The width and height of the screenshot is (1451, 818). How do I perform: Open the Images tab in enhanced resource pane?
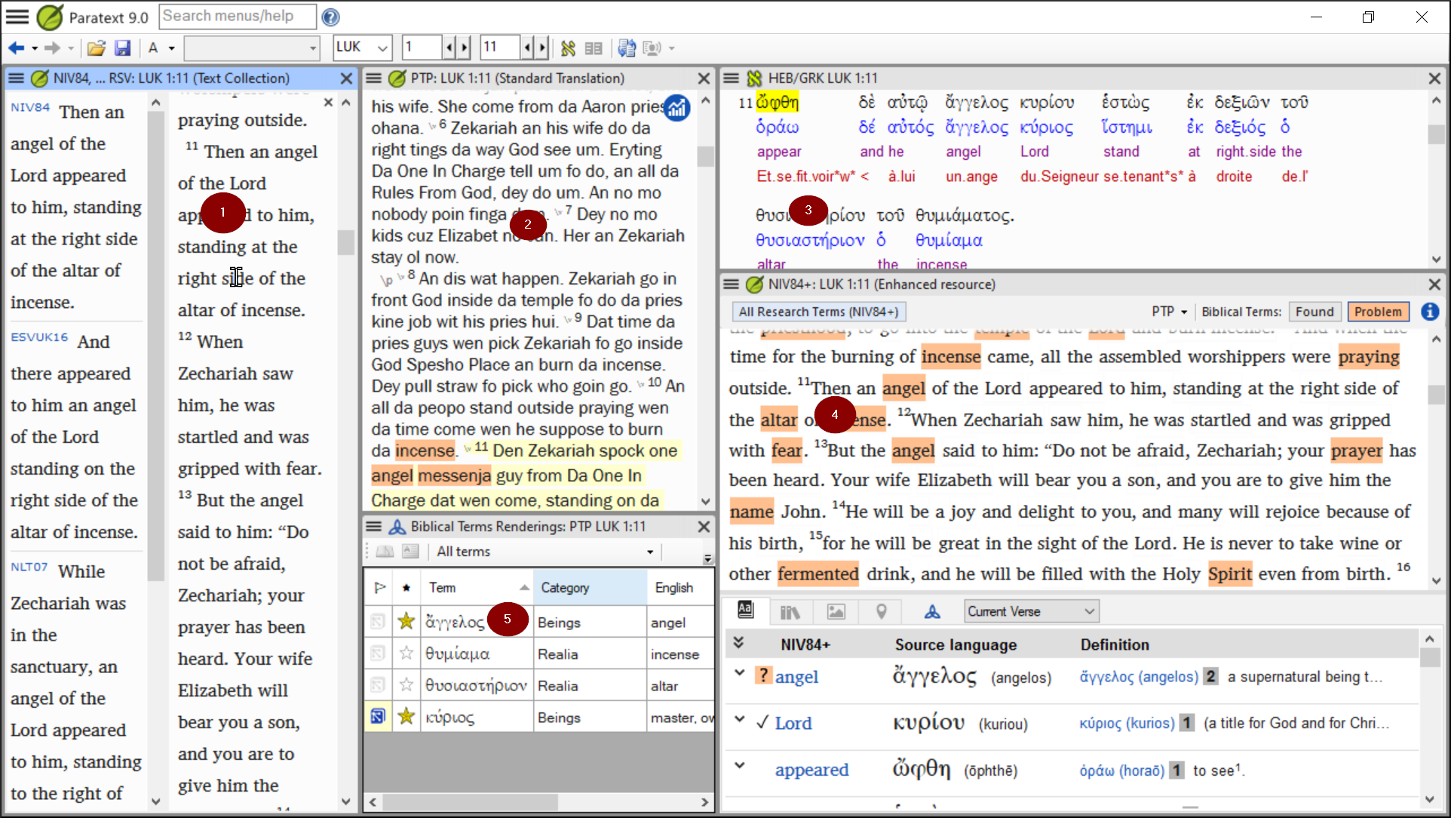836,611
